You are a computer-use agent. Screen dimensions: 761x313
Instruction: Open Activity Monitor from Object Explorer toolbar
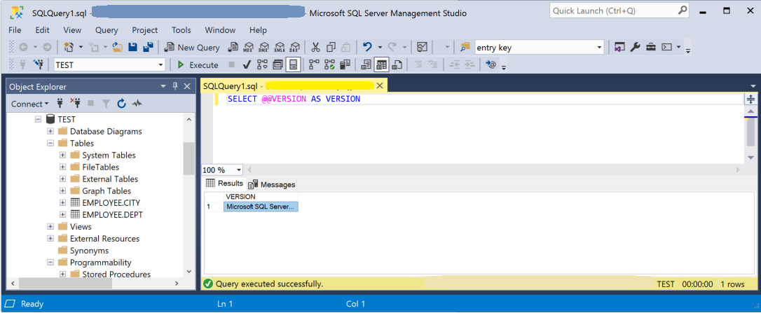tap(137, 104)
